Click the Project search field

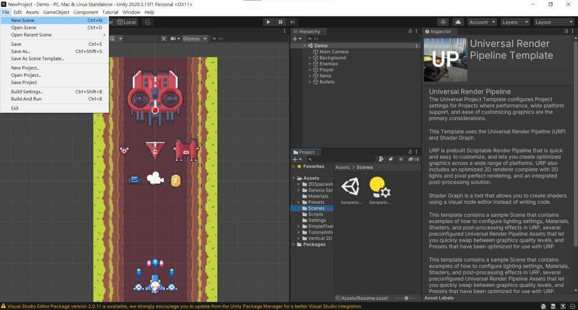point(340,159)
